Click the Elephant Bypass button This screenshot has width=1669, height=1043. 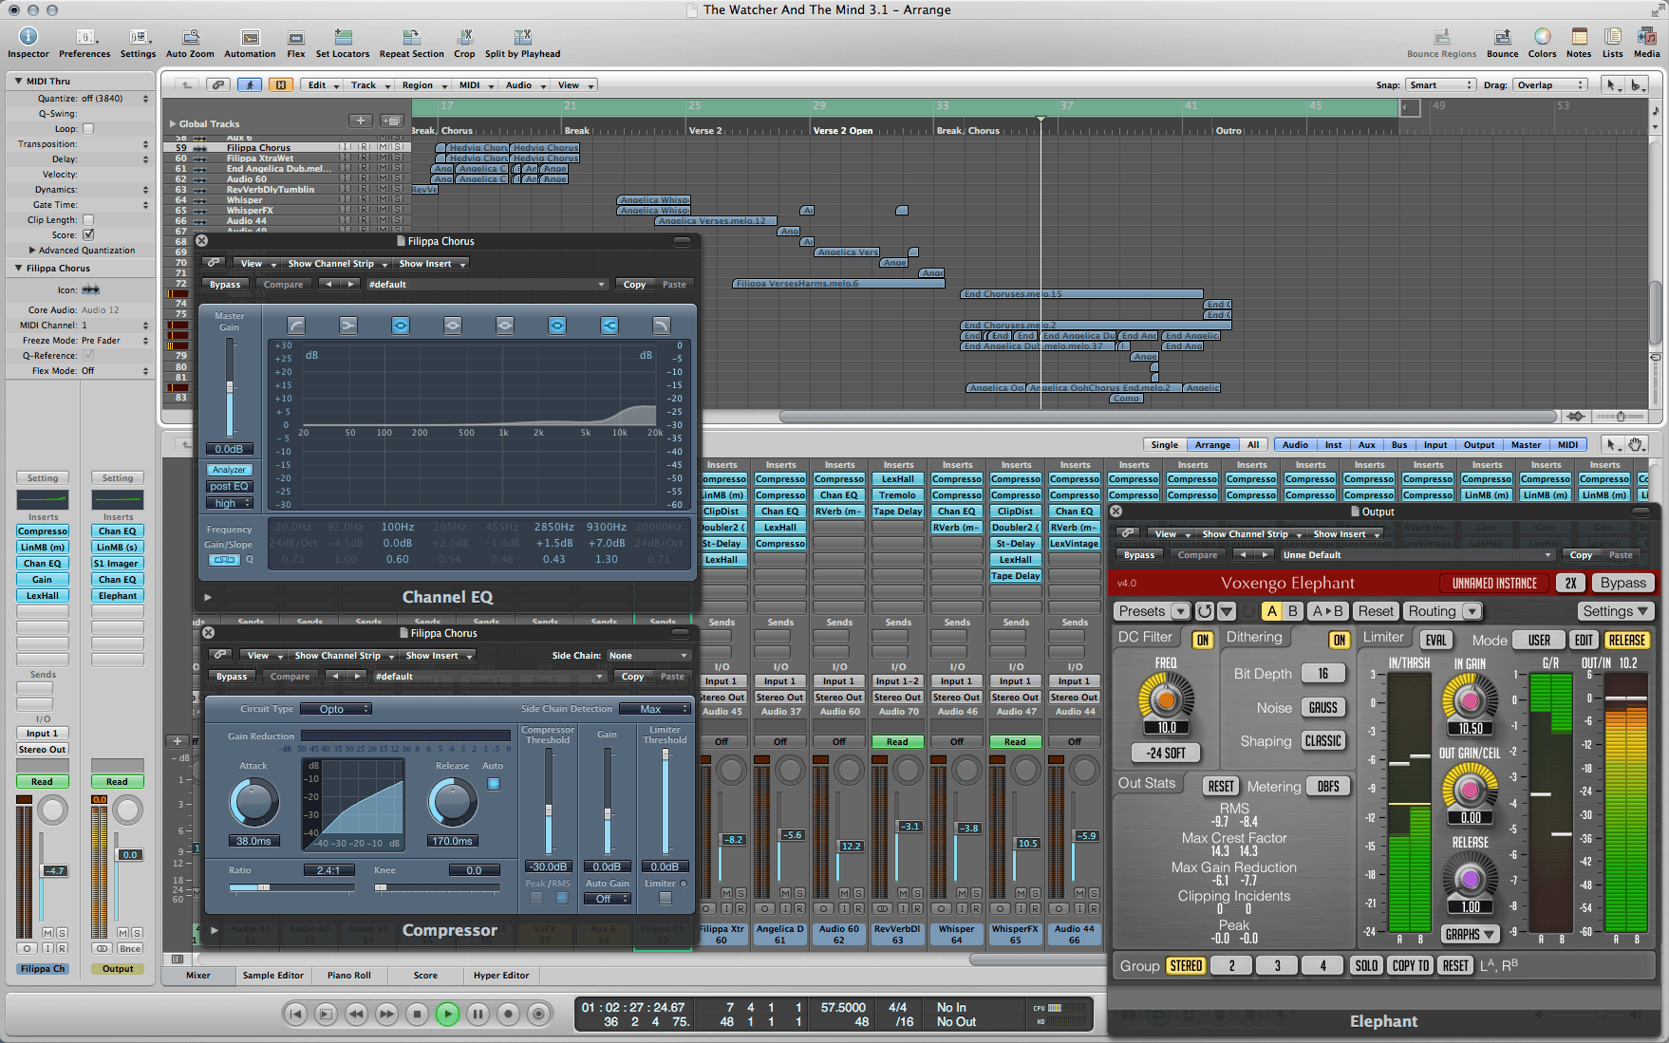click(x=1623, y=583)
